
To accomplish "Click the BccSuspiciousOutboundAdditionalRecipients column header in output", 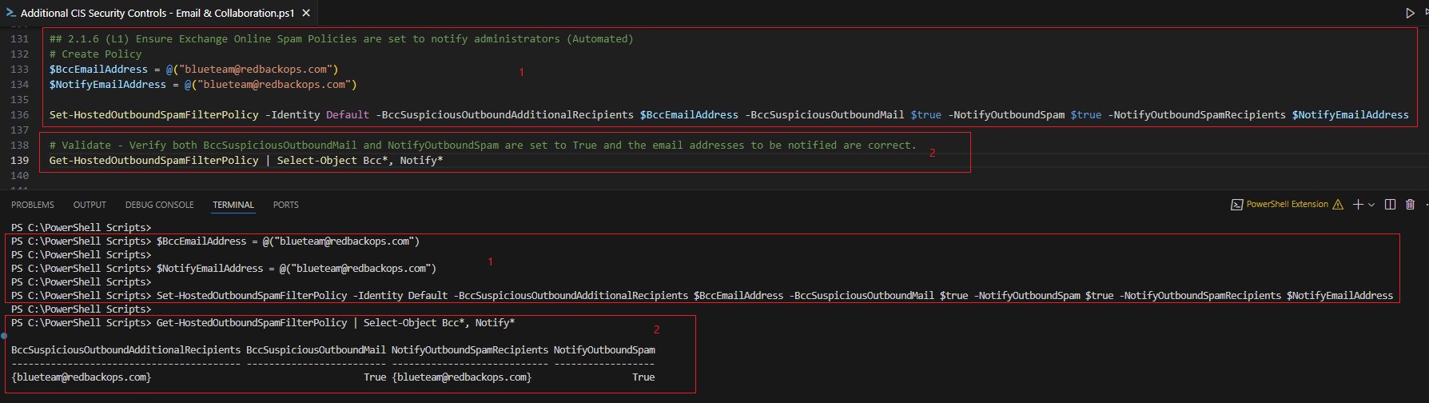I will coord(125,349).
